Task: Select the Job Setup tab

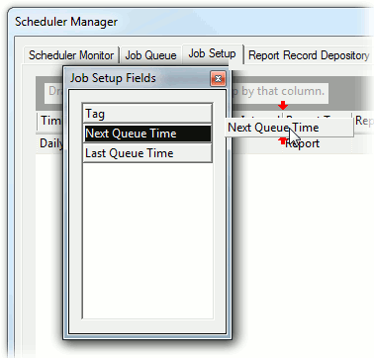Action: (x=212, y=53)
